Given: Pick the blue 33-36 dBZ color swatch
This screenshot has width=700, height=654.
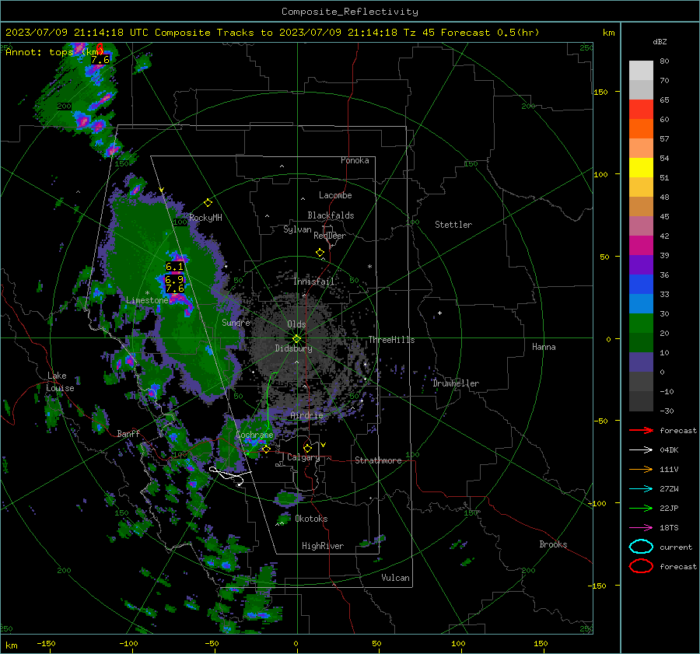Looking at the screenshot, I should [x=641, y=284].
